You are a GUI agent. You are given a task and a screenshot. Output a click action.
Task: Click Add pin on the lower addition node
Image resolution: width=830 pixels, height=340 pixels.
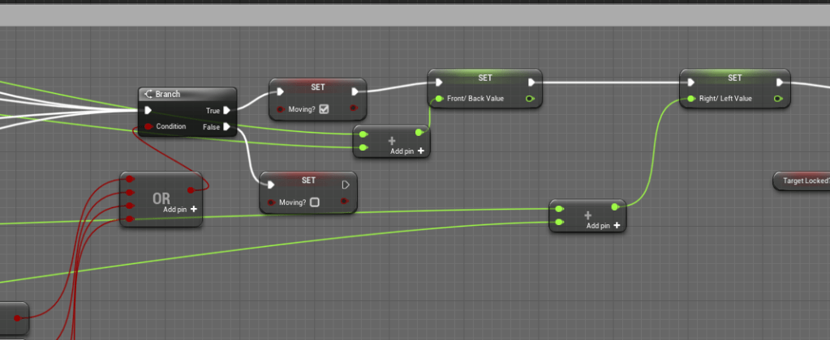(604, 226)
